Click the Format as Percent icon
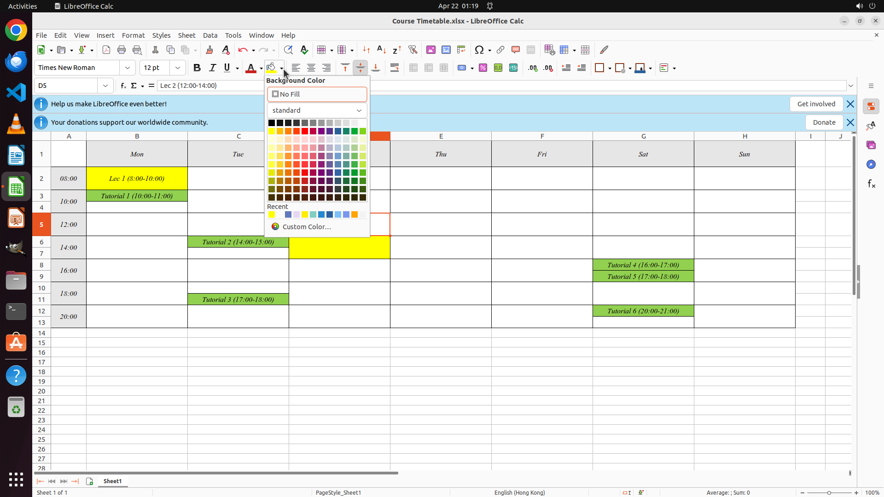 pos(483,68)
